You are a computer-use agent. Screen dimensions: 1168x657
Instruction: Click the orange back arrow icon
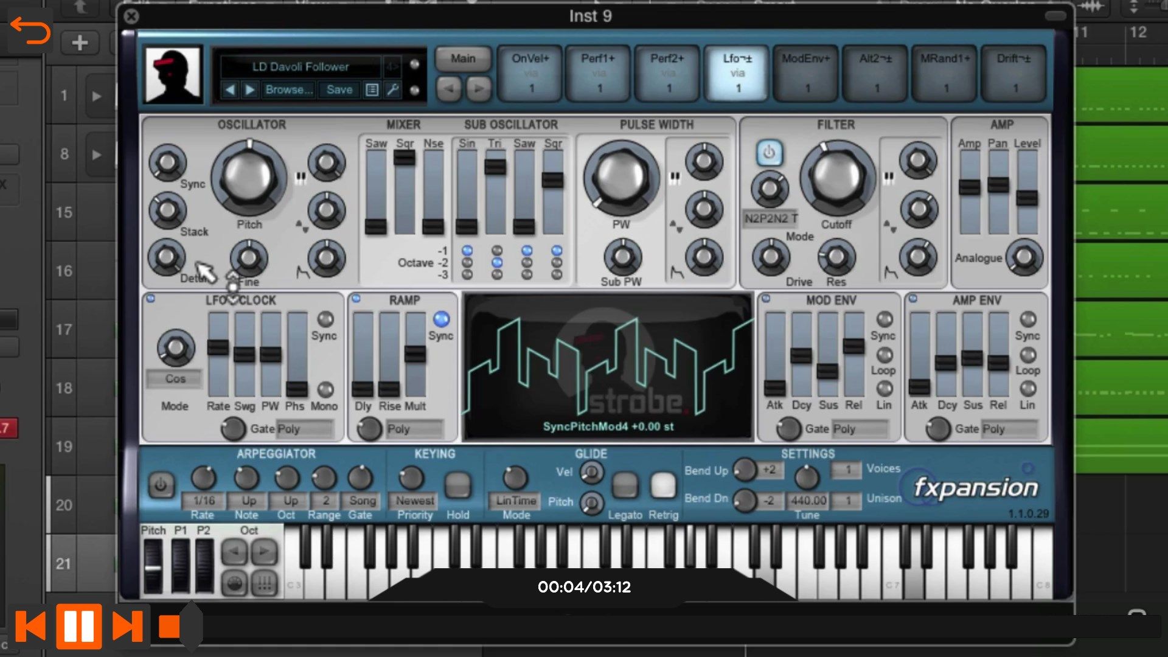click(x=30, y=31)
